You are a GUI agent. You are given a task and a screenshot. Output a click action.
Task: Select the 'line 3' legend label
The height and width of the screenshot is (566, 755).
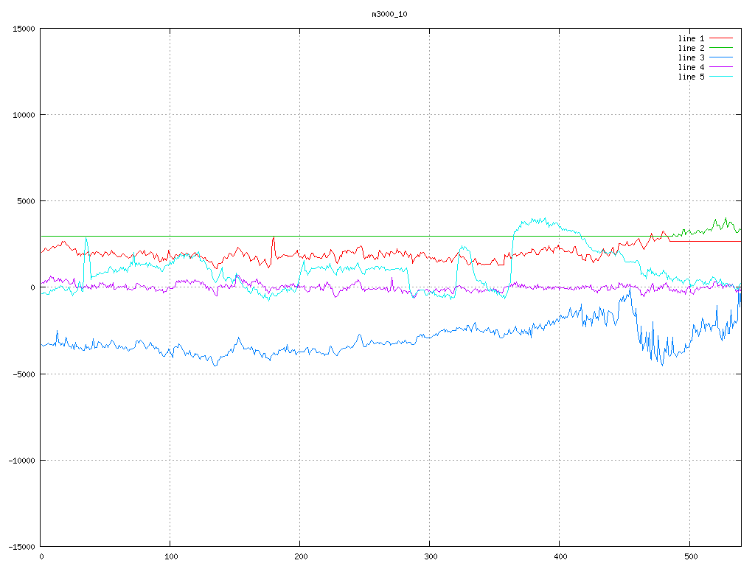coord(691,57)
